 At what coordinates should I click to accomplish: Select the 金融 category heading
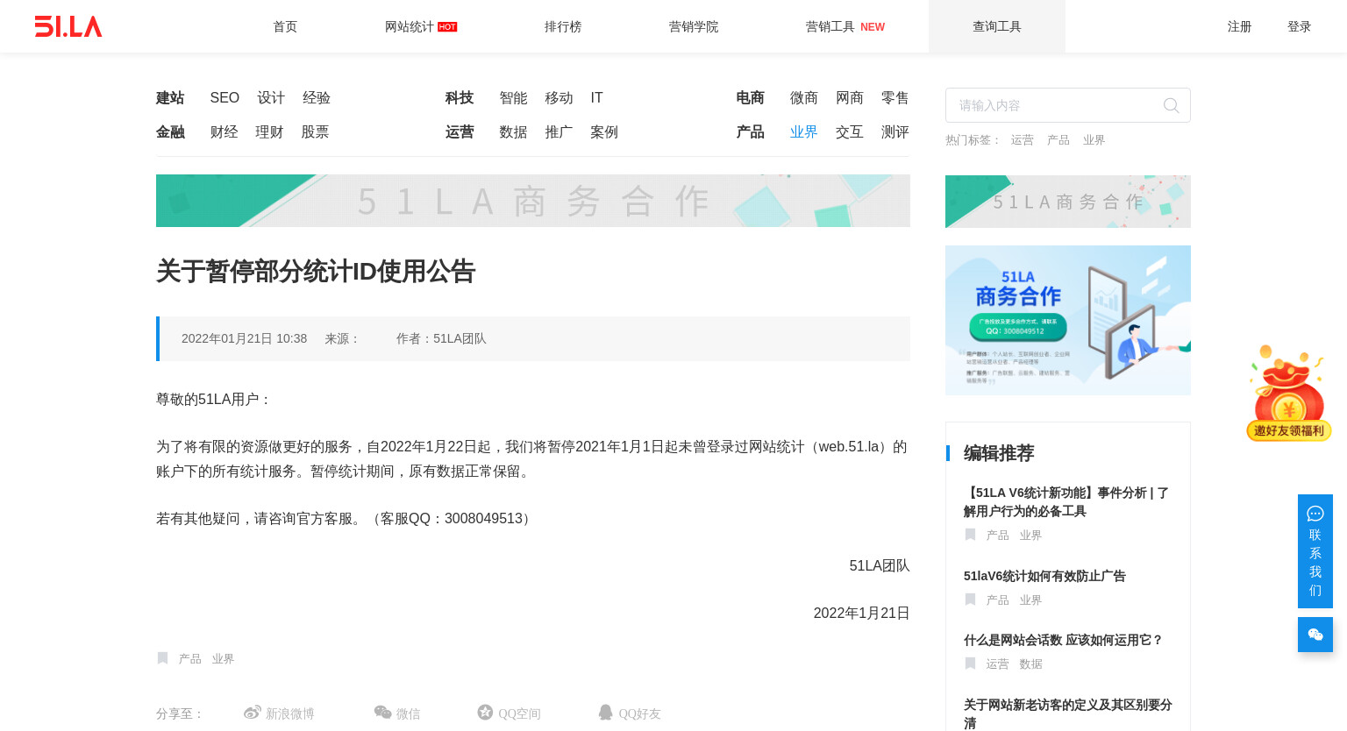170,131
